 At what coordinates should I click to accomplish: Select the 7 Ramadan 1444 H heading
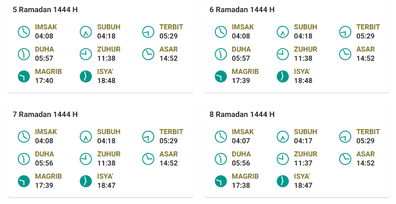[x=45, y=114]
